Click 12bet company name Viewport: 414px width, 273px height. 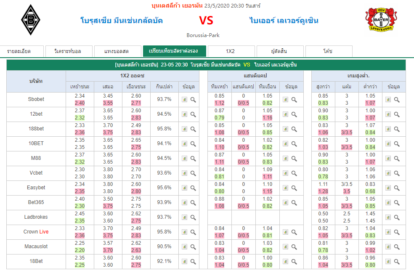36,114
